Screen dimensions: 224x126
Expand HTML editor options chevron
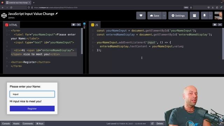click(78, 24)
